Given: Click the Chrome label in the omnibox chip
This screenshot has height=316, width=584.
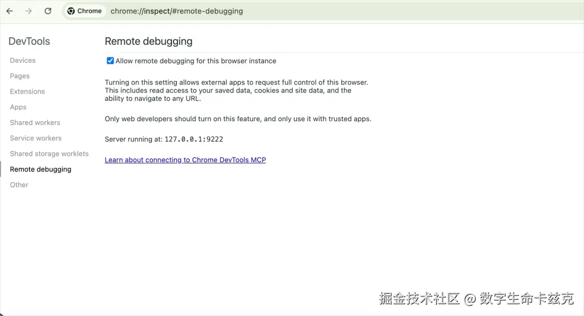Looking at the screenshot, I should tap(89, 10).
